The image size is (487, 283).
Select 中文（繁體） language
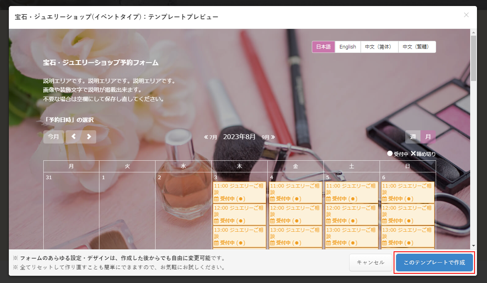pyautogui.click(x=417, y=47)
